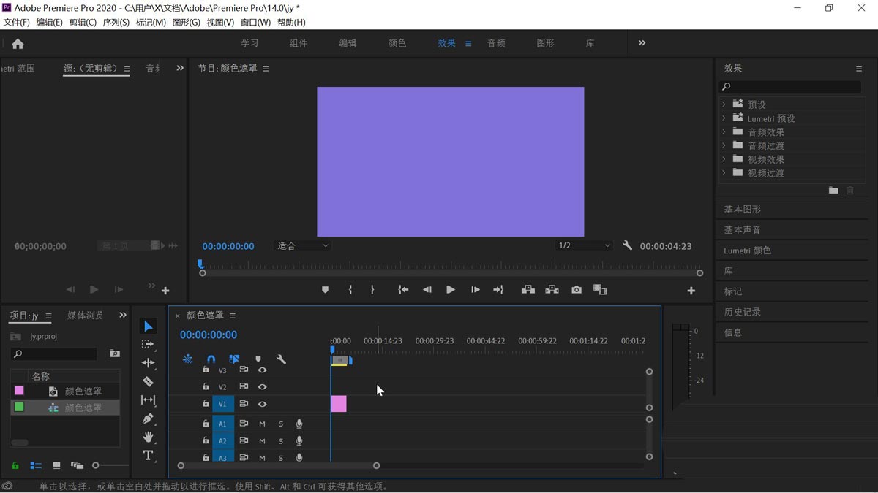
Task: Switch to the Hand tool
Action: click(x=149, y=438)
